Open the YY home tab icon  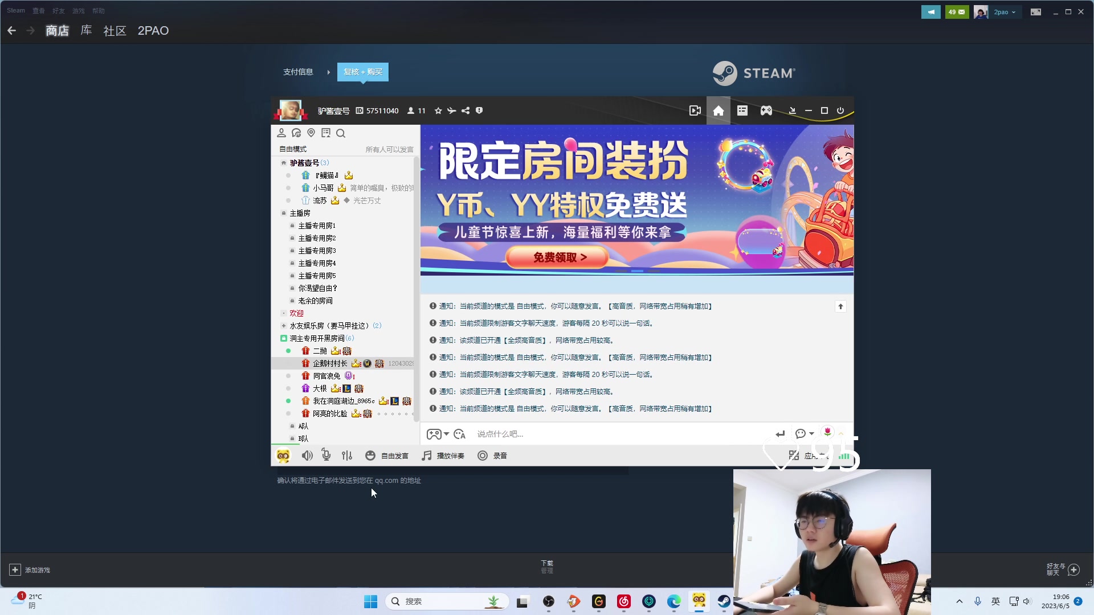[719, 111]
